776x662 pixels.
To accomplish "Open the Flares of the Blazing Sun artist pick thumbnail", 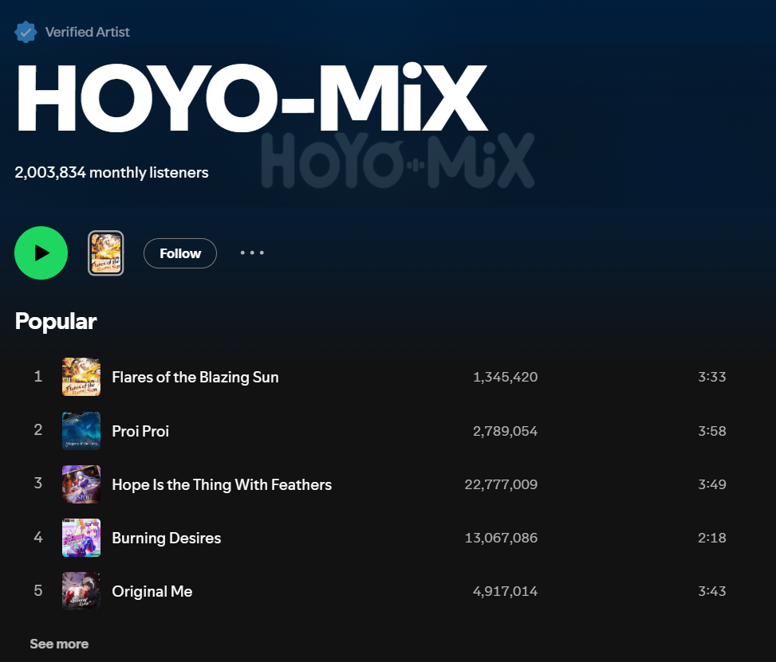I will [106, 253].
